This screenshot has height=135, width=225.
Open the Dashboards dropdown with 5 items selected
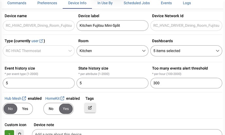(x=186, y=51)
